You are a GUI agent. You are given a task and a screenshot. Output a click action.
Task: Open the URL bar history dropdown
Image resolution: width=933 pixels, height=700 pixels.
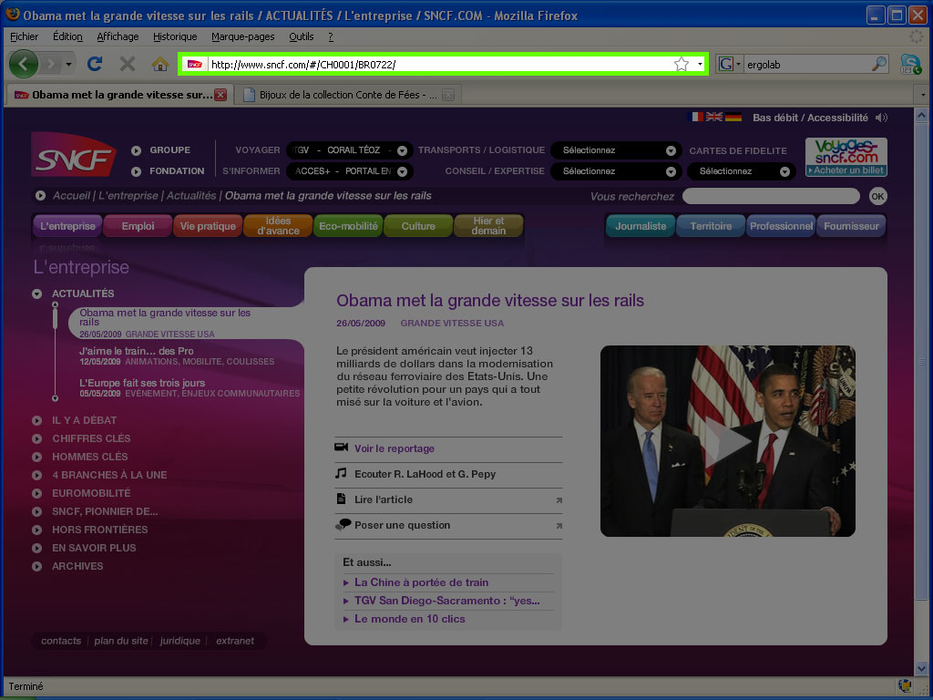click(x=700, y=65)
